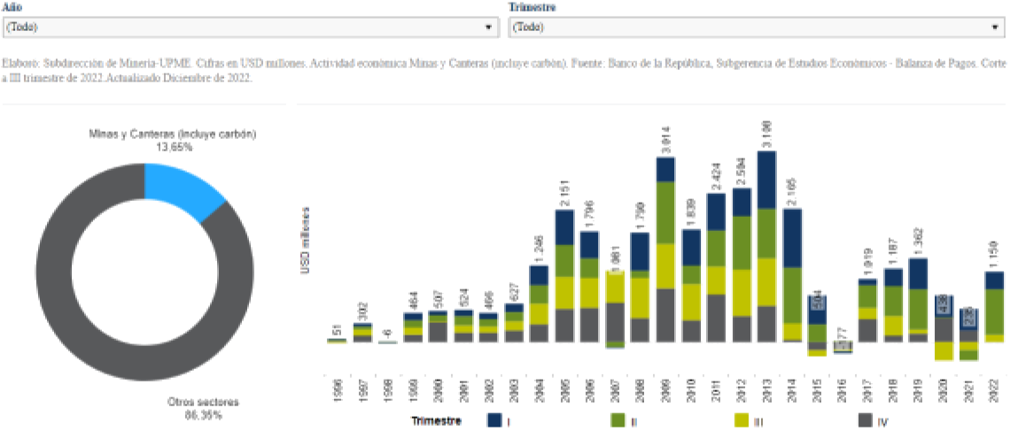Image resolution: width=1010 pixels, height=431 pixels.
Task: Click the Minas y Canteras percentage label
Action: coord(174,146)
